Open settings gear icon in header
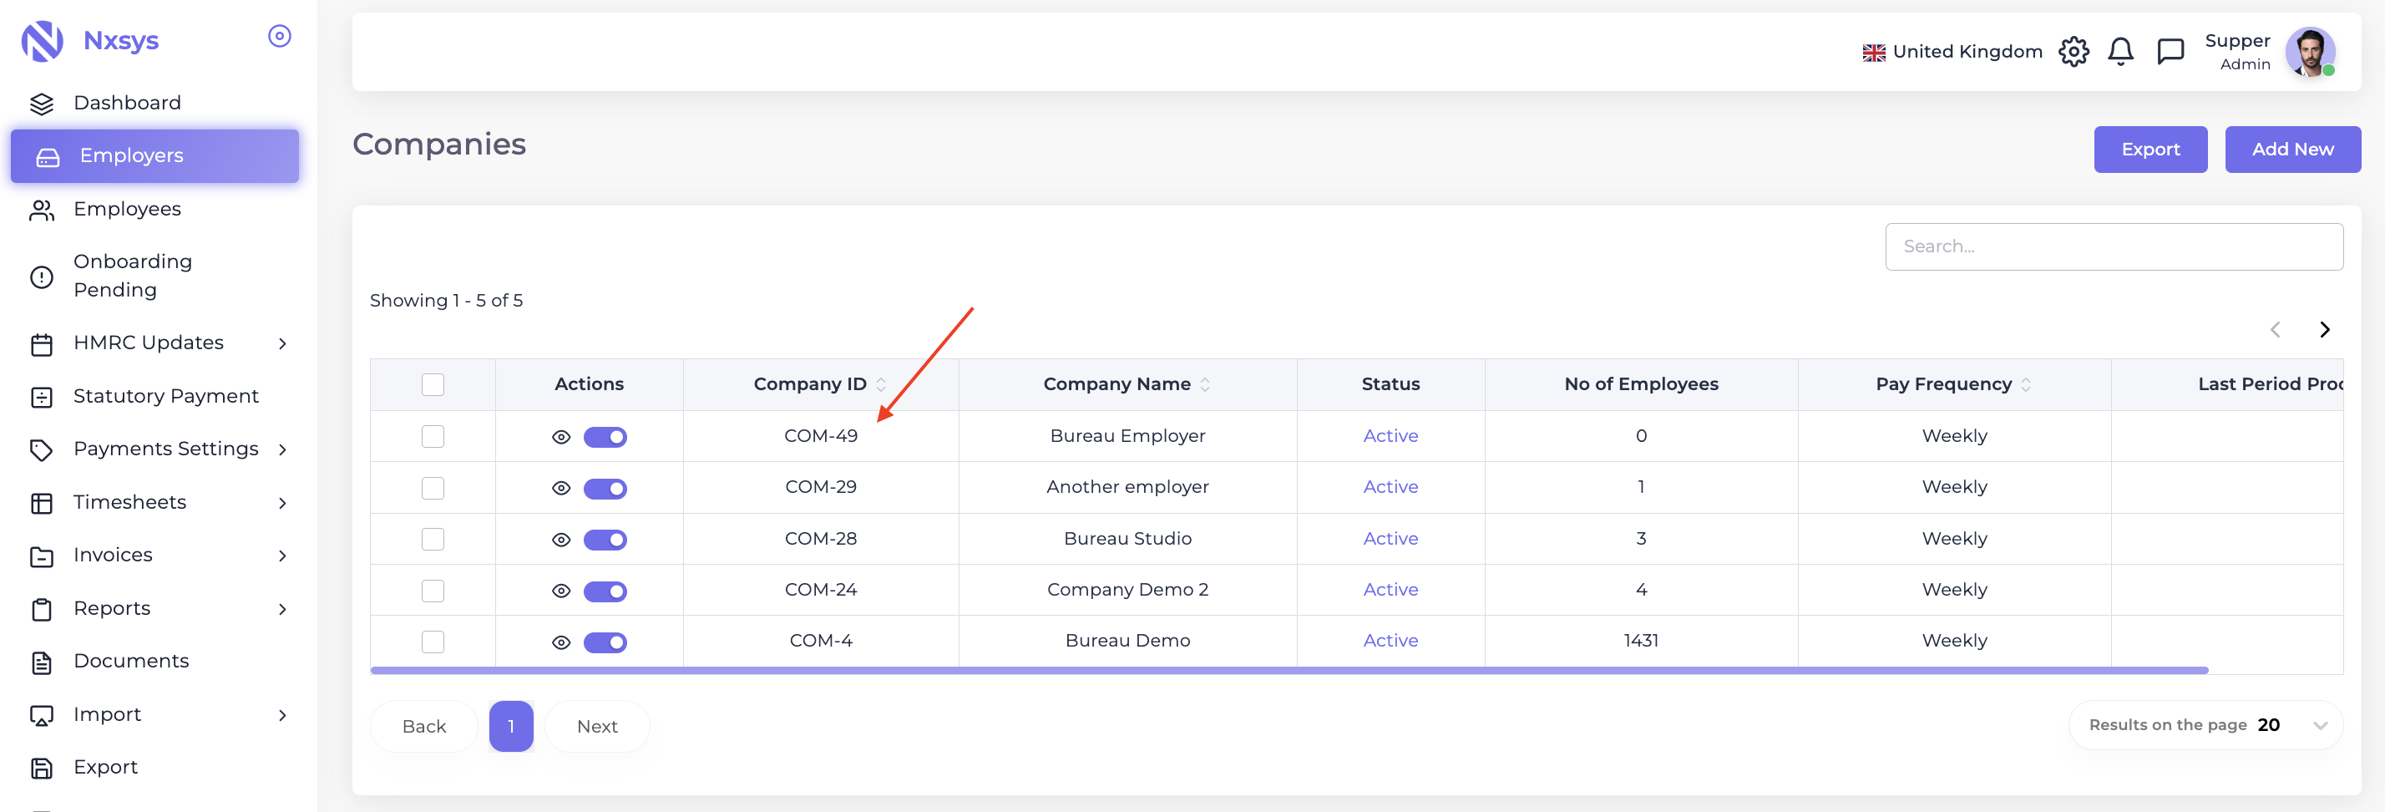The height and width of the screenshot is (812, 2385). (2073, 52)
